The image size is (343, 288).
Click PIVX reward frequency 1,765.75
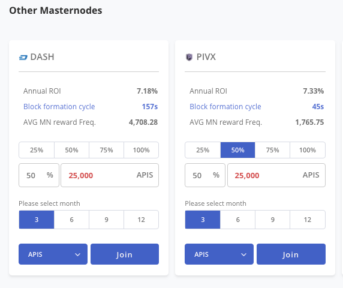pyautogui.click(x=309, y=122)
